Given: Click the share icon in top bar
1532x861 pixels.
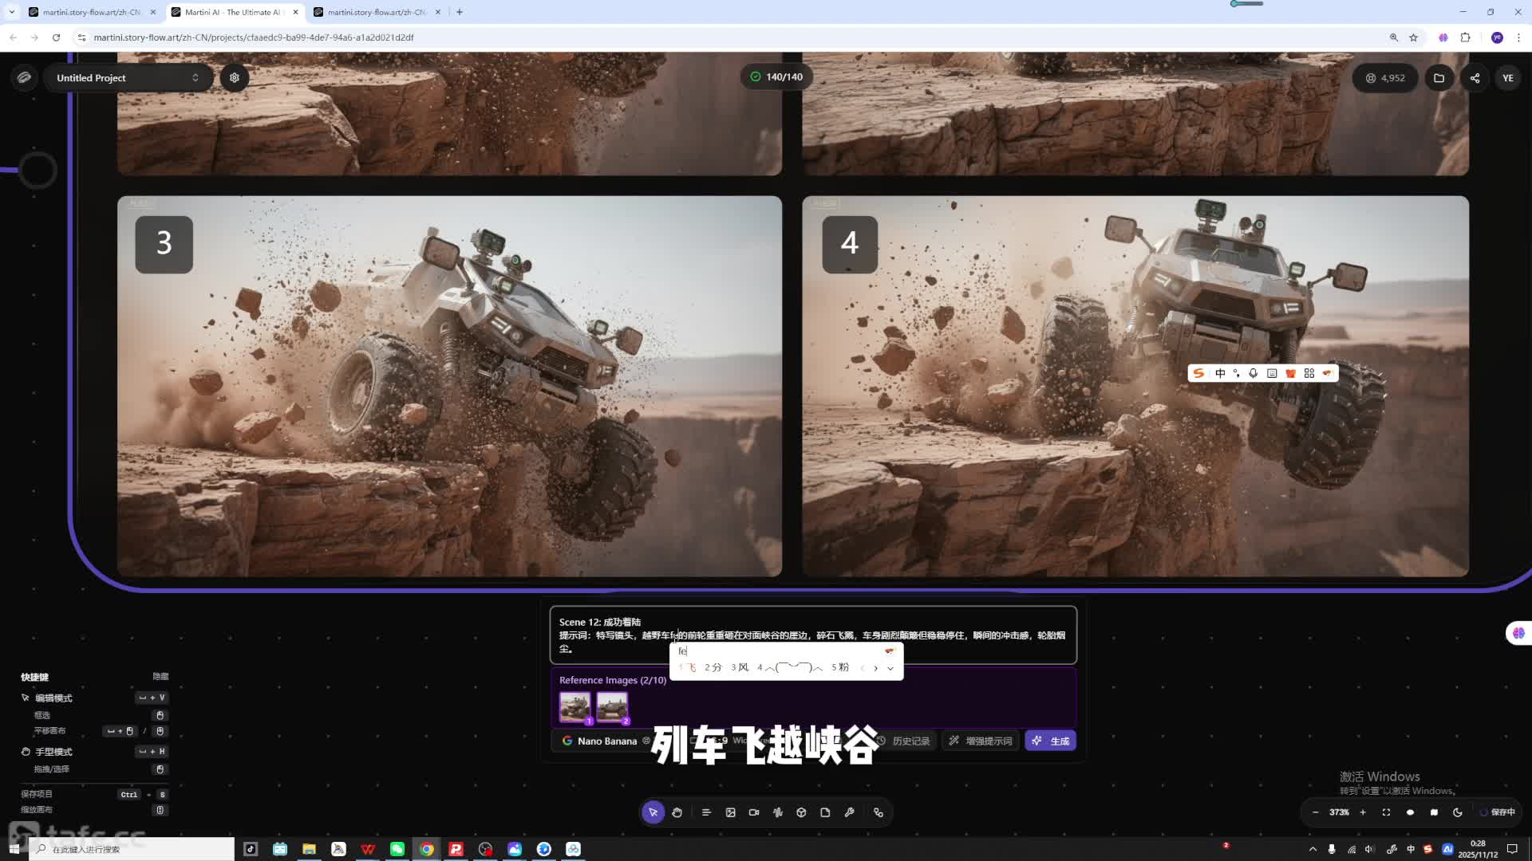Looking at the screenshot, I should [x=1475, y=77].
